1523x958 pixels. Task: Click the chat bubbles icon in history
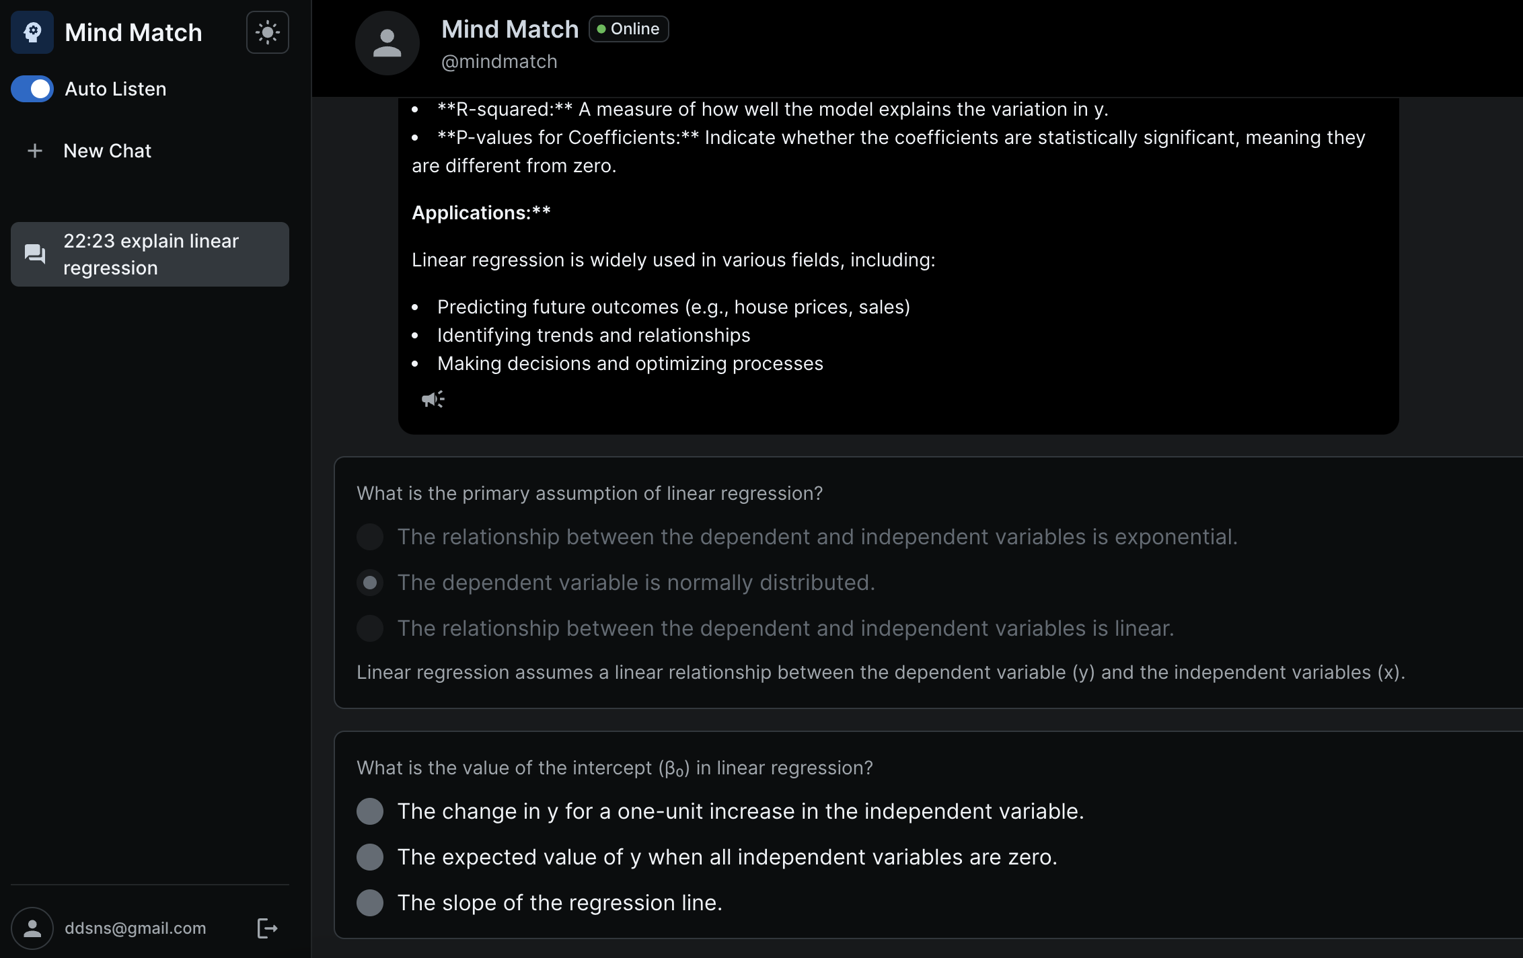(35, 254)
